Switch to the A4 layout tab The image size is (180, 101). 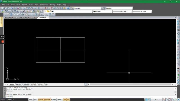[31, 84]
